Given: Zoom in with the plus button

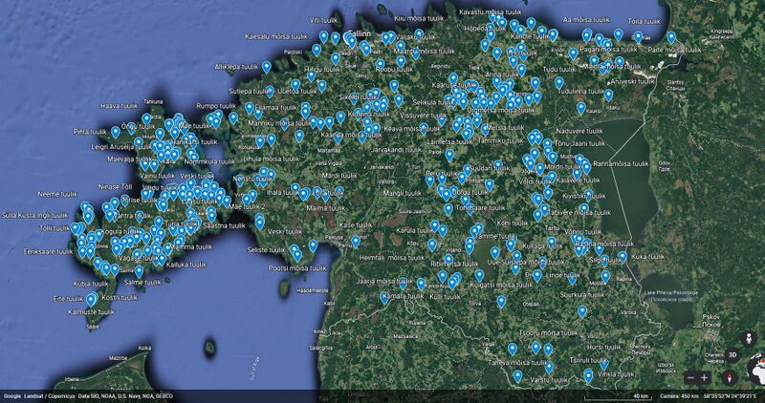Looking at the screenshot, I should [x=705, y=378].
